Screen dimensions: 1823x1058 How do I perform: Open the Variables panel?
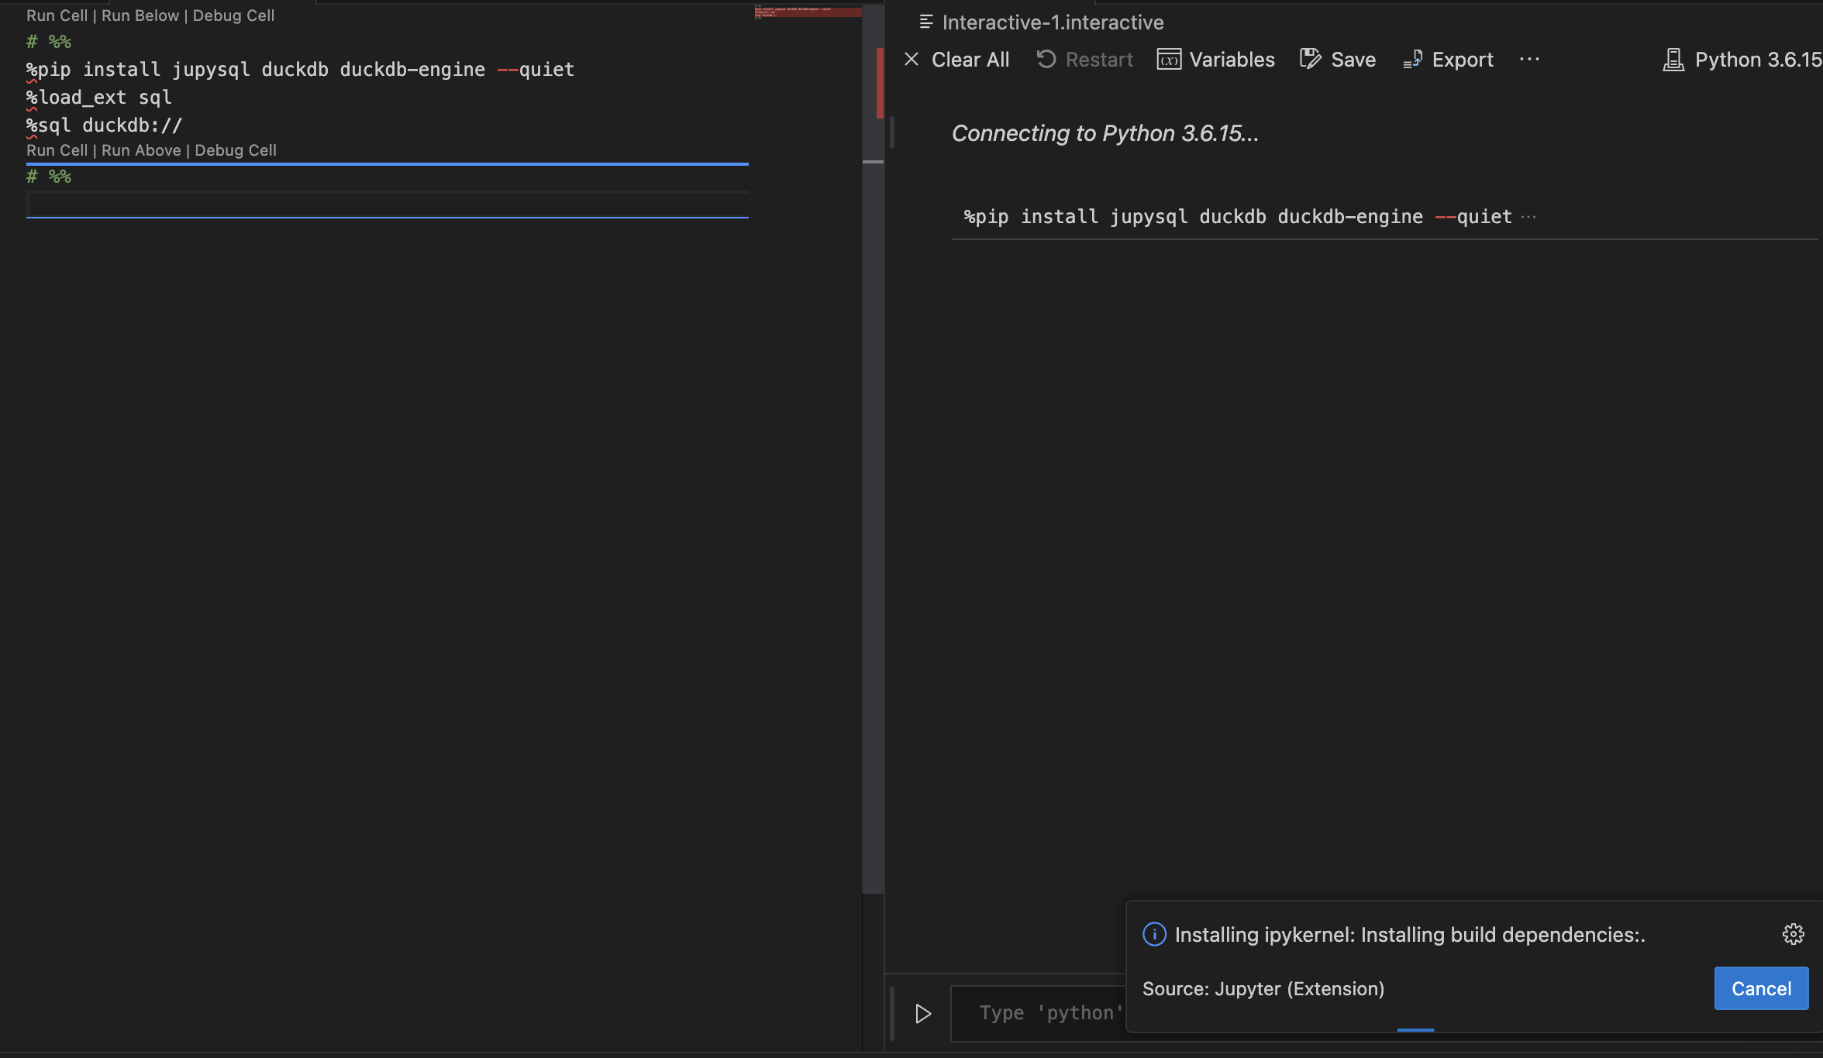coord(1215,59)
